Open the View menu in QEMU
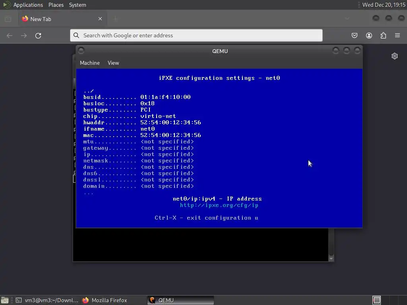The height and width of the screenshot is (305, 407). [113, 63]
